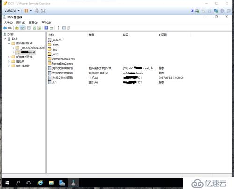
Task: Open File Explorer from the taskbar
Action: pyautogui.click(x=51, y=182)
